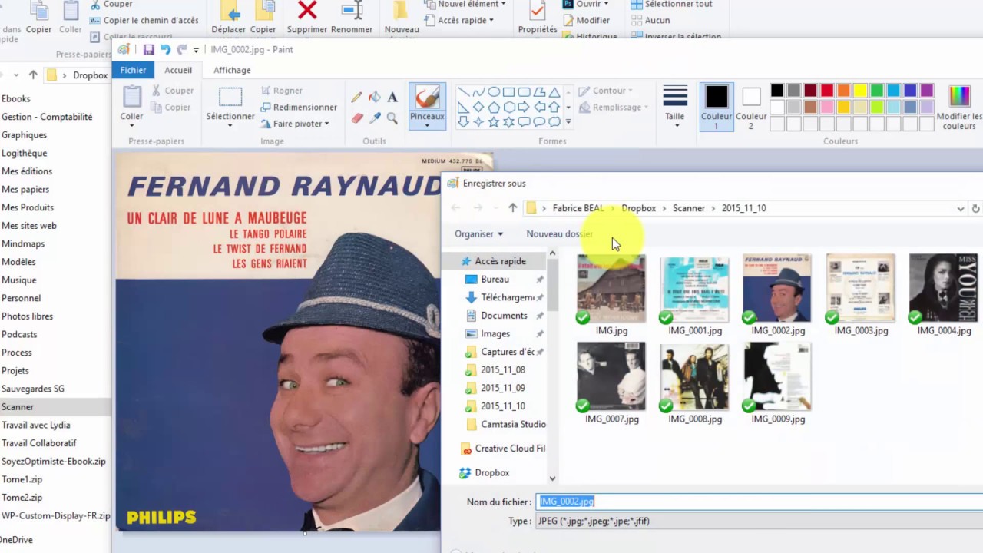
Task: Expand the Organiser menu
Action: click(x=478, y=234)
